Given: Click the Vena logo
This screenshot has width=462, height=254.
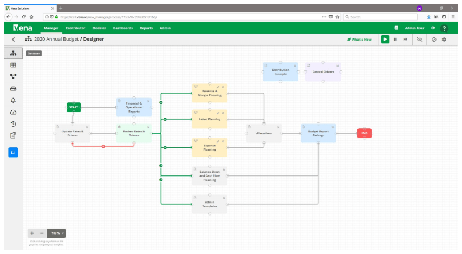Looking at the screenshot, I should point(22,28).
